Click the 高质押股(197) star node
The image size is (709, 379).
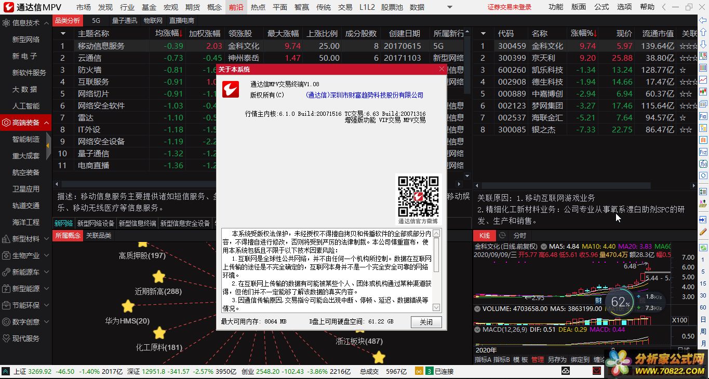click(143, 243)
